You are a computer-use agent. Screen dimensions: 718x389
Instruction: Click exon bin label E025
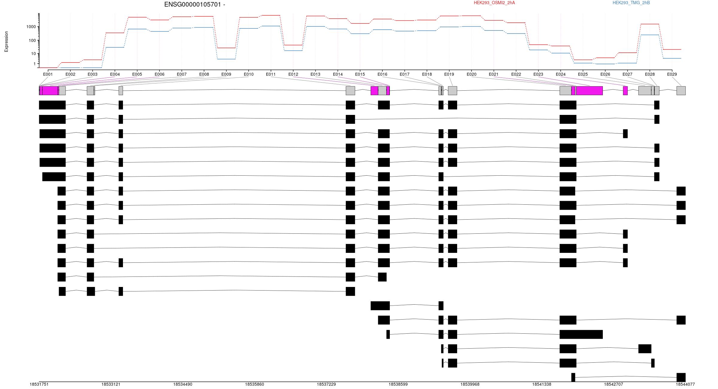click(x=583, y=74)
